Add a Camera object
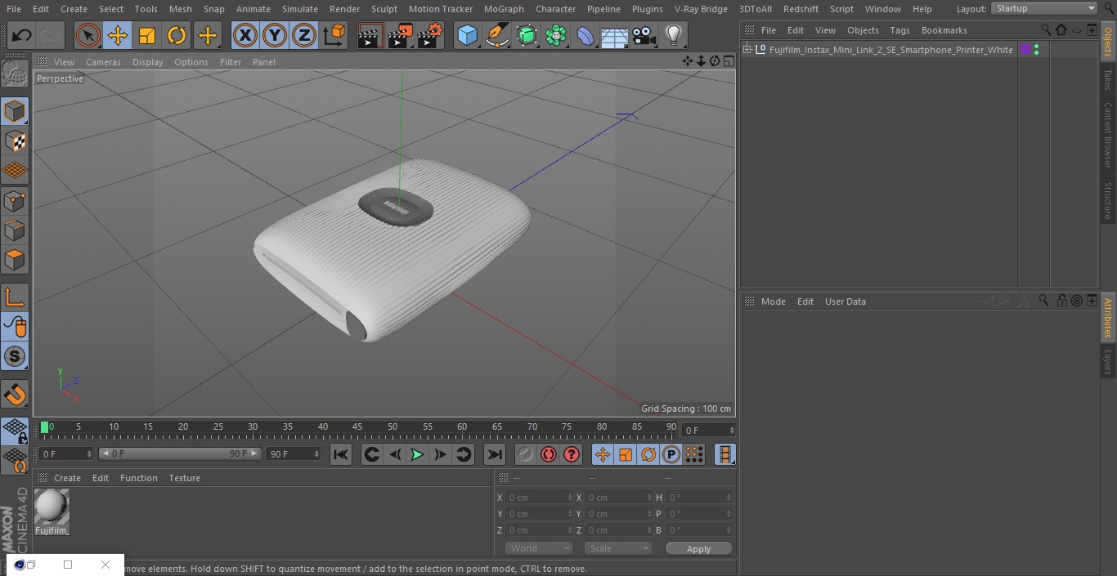 [x=644, y=35]
